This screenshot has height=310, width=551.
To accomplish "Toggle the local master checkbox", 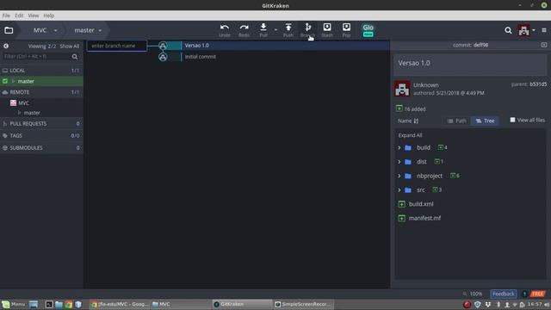I will pyautogui.click(x=5, y=81).
